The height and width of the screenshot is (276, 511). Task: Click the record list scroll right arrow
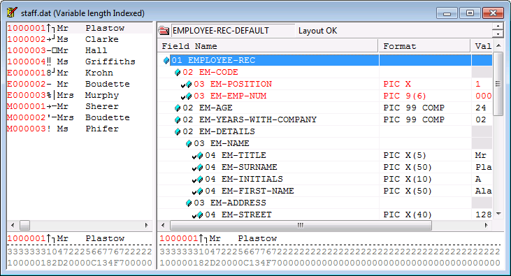point(146,225)
